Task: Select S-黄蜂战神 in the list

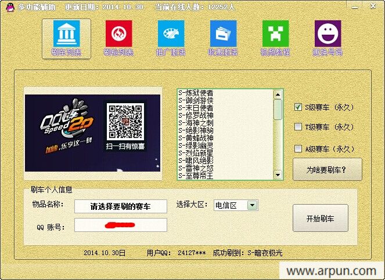Action: (x=196, y=139)
